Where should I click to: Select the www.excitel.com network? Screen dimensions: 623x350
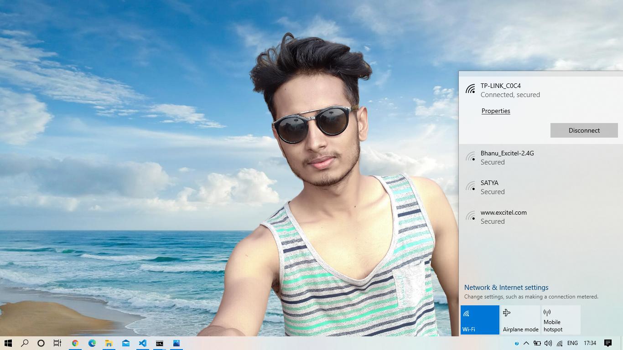(x=541, y=217)
